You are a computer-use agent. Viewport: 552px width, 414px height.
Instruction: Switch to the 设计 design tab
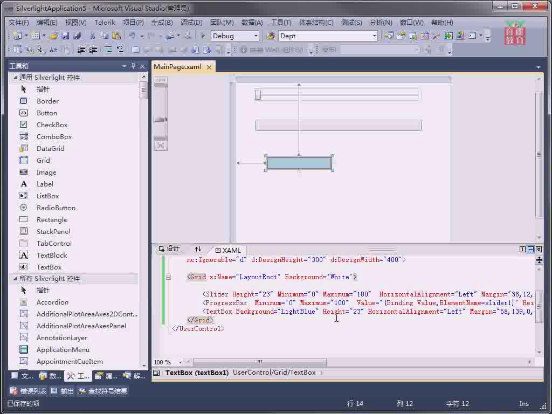(x=169, y=249)
